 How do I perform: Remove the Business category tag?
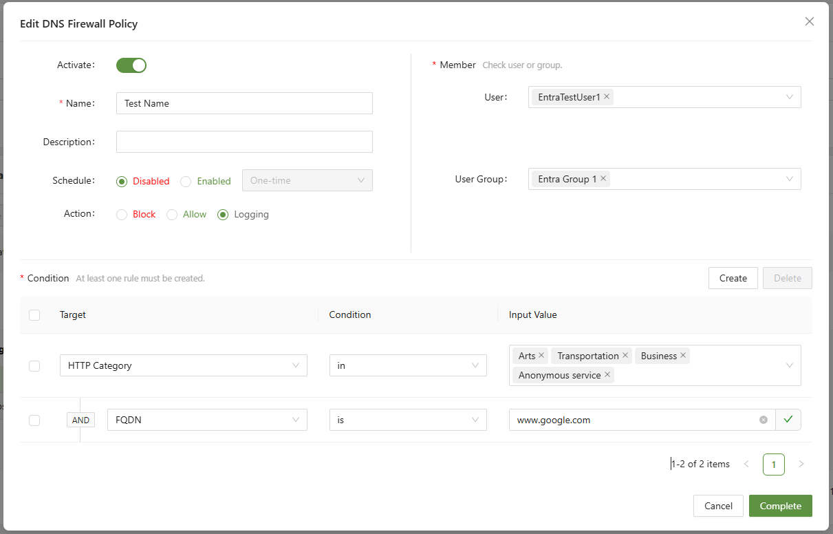[683, 356]
